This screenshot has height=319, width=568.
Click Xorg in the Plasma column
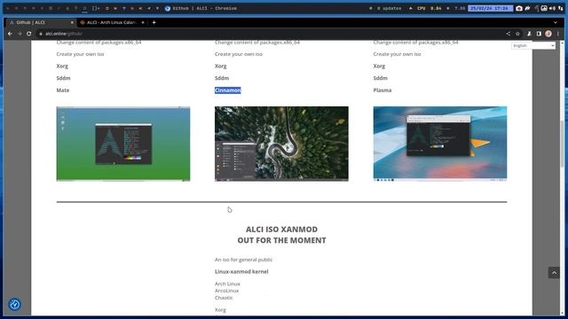[379, 66]
